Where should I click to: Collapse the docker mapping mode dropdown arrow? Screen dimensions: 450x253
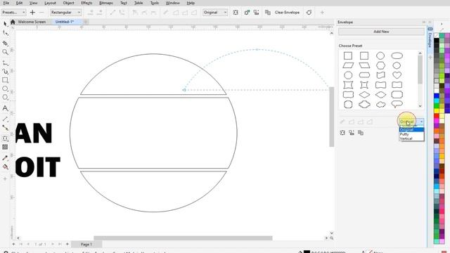pyautogui.click(x=421, y=122)
